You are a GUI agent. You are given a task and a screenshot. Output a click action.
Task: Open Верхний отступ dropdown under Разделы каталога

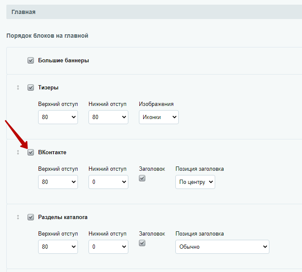pos(58,247)
